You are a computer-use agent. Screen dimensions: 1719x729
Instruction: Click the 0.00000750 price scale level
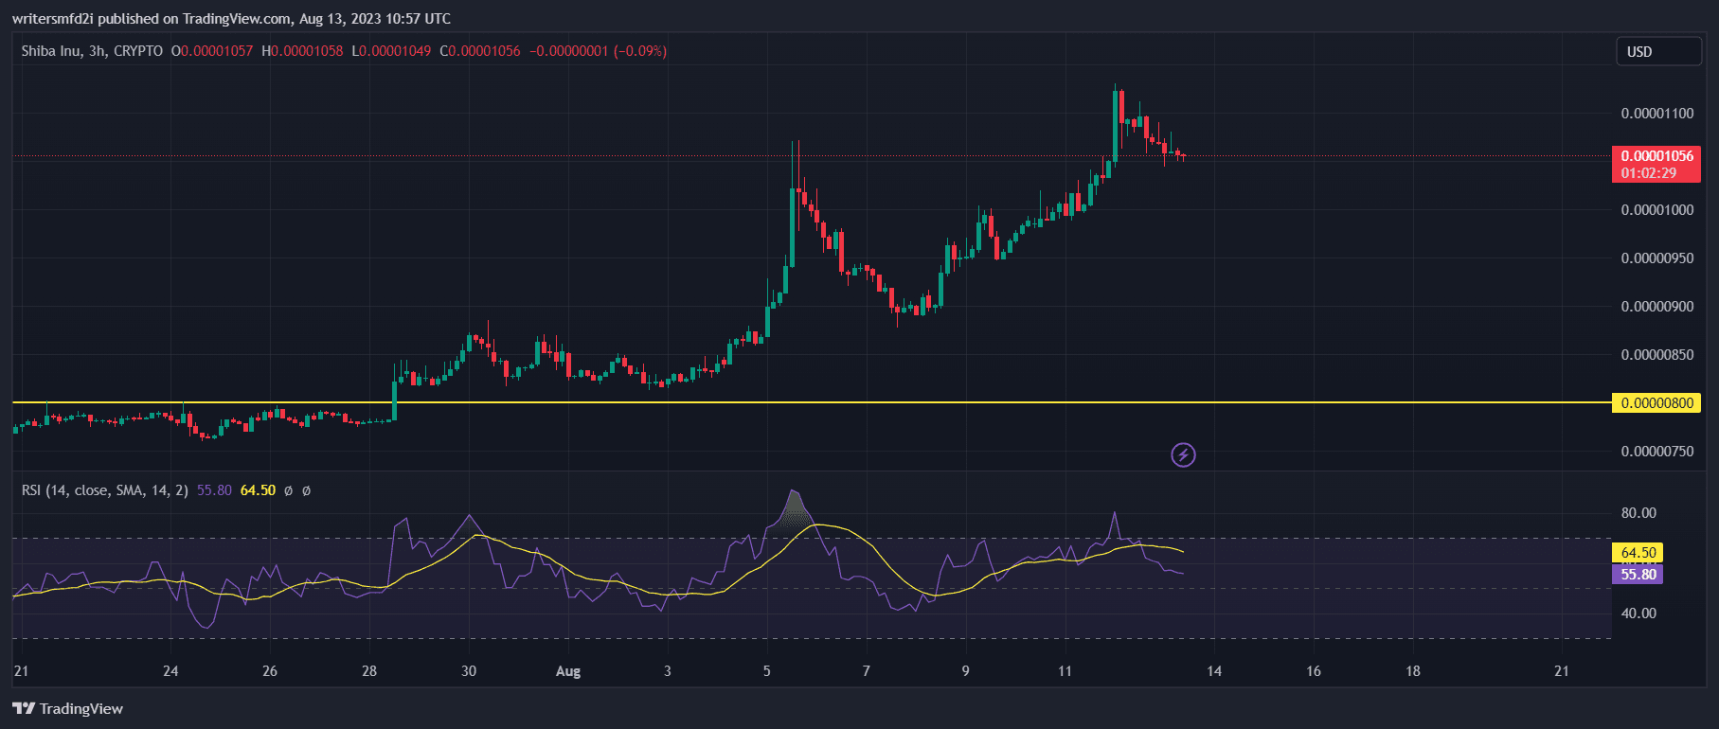click(x=1656, y=452)
